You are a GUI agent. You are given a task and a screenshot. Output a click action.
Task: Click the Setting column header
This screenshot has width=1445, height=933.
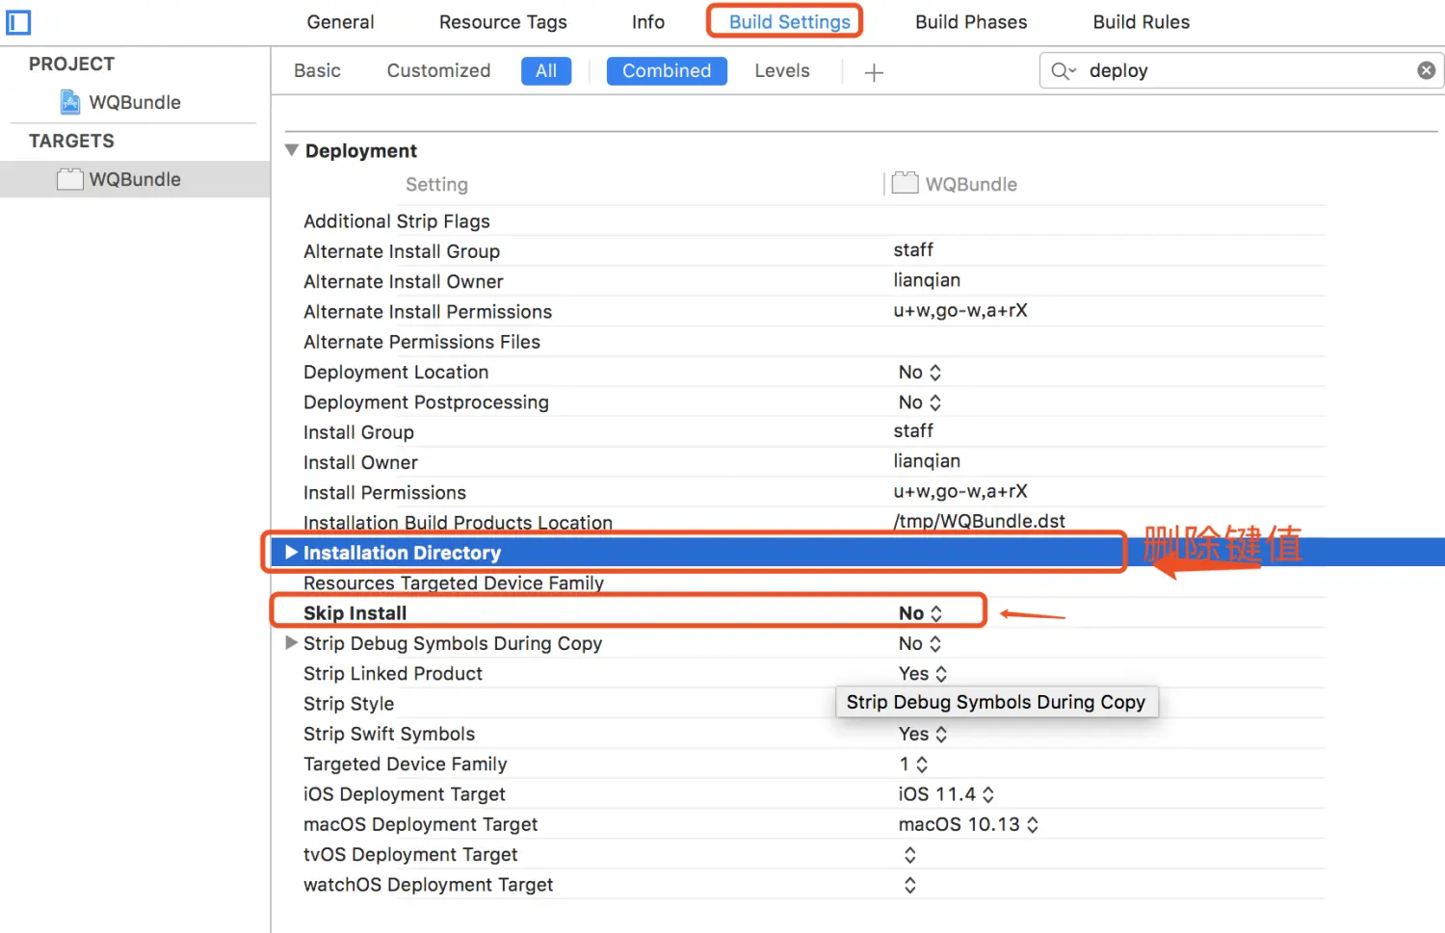(x=436, y=184)
